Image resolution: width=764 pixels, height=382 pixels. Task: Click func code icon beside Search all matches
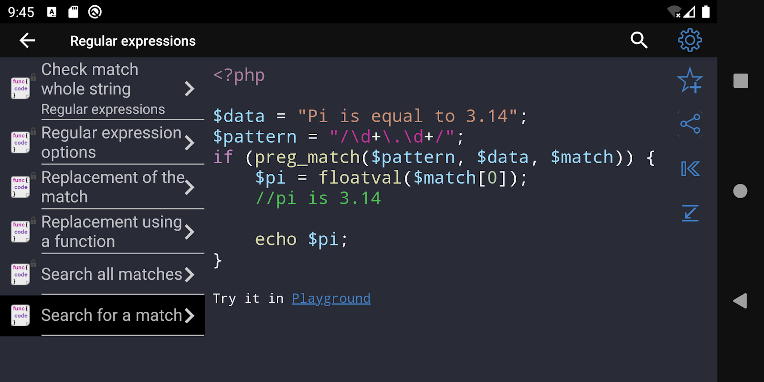[x=21, y=275]
